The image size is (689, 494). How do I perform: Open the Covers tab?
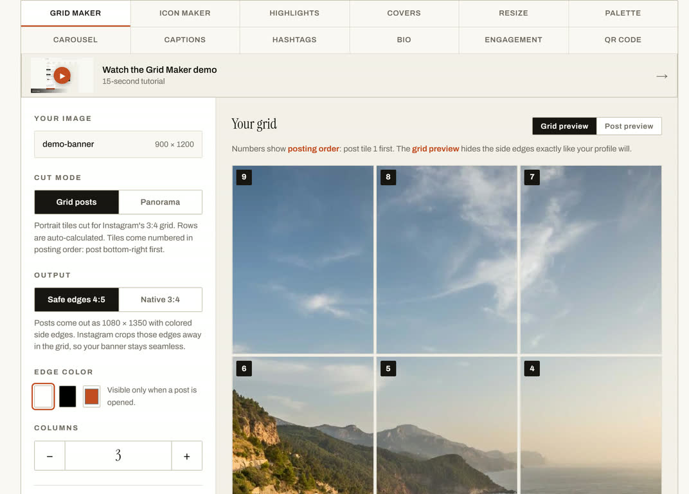(x=404, y=14)
